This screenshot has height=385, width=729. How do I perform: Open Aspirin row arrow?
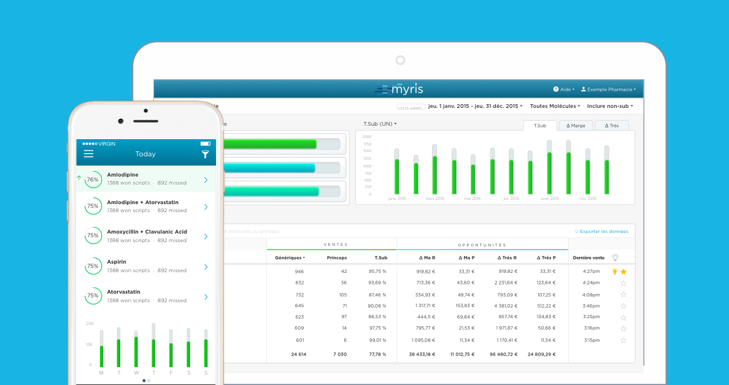pos(206,267)
